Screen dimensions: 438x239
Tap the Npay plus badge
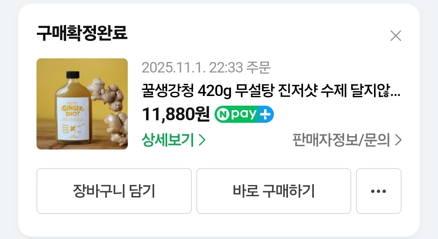244,114
